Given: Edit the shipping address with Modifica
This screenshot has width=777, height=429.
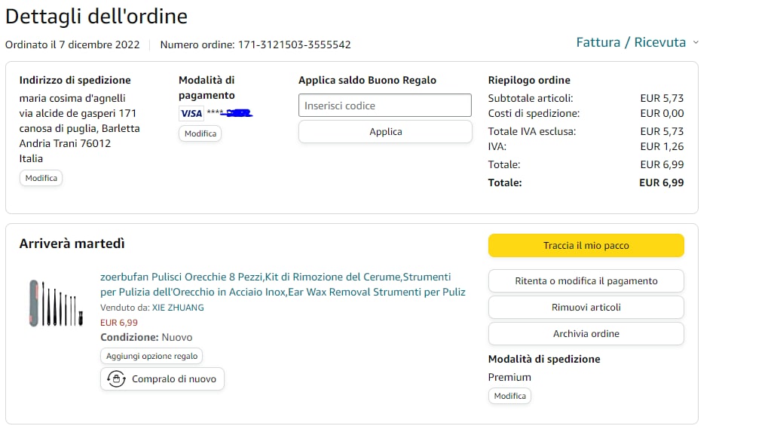Looking at the screenshot, I should point(41,179).
